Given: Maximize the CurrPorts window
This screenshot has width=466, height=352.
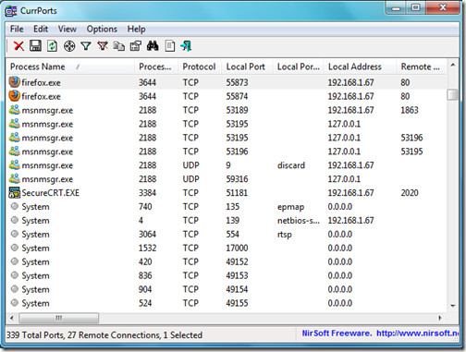Looking at the screenshot, I should click(x=415, y=7).
